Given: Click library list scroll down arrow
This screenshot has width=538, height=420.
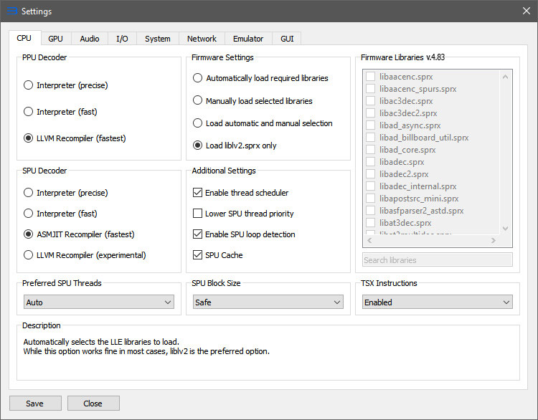Looking at the screenshot, I should pyautogui.click(x=505, y=229).
